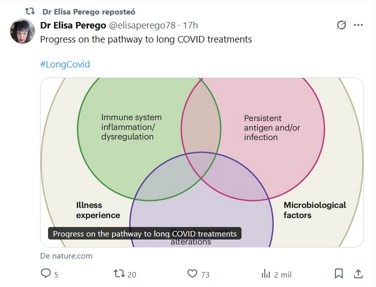Open the "Dr Elisa Perego reposteó" link
This screenshot has width=376, height=287.
[x=88, y=11]
